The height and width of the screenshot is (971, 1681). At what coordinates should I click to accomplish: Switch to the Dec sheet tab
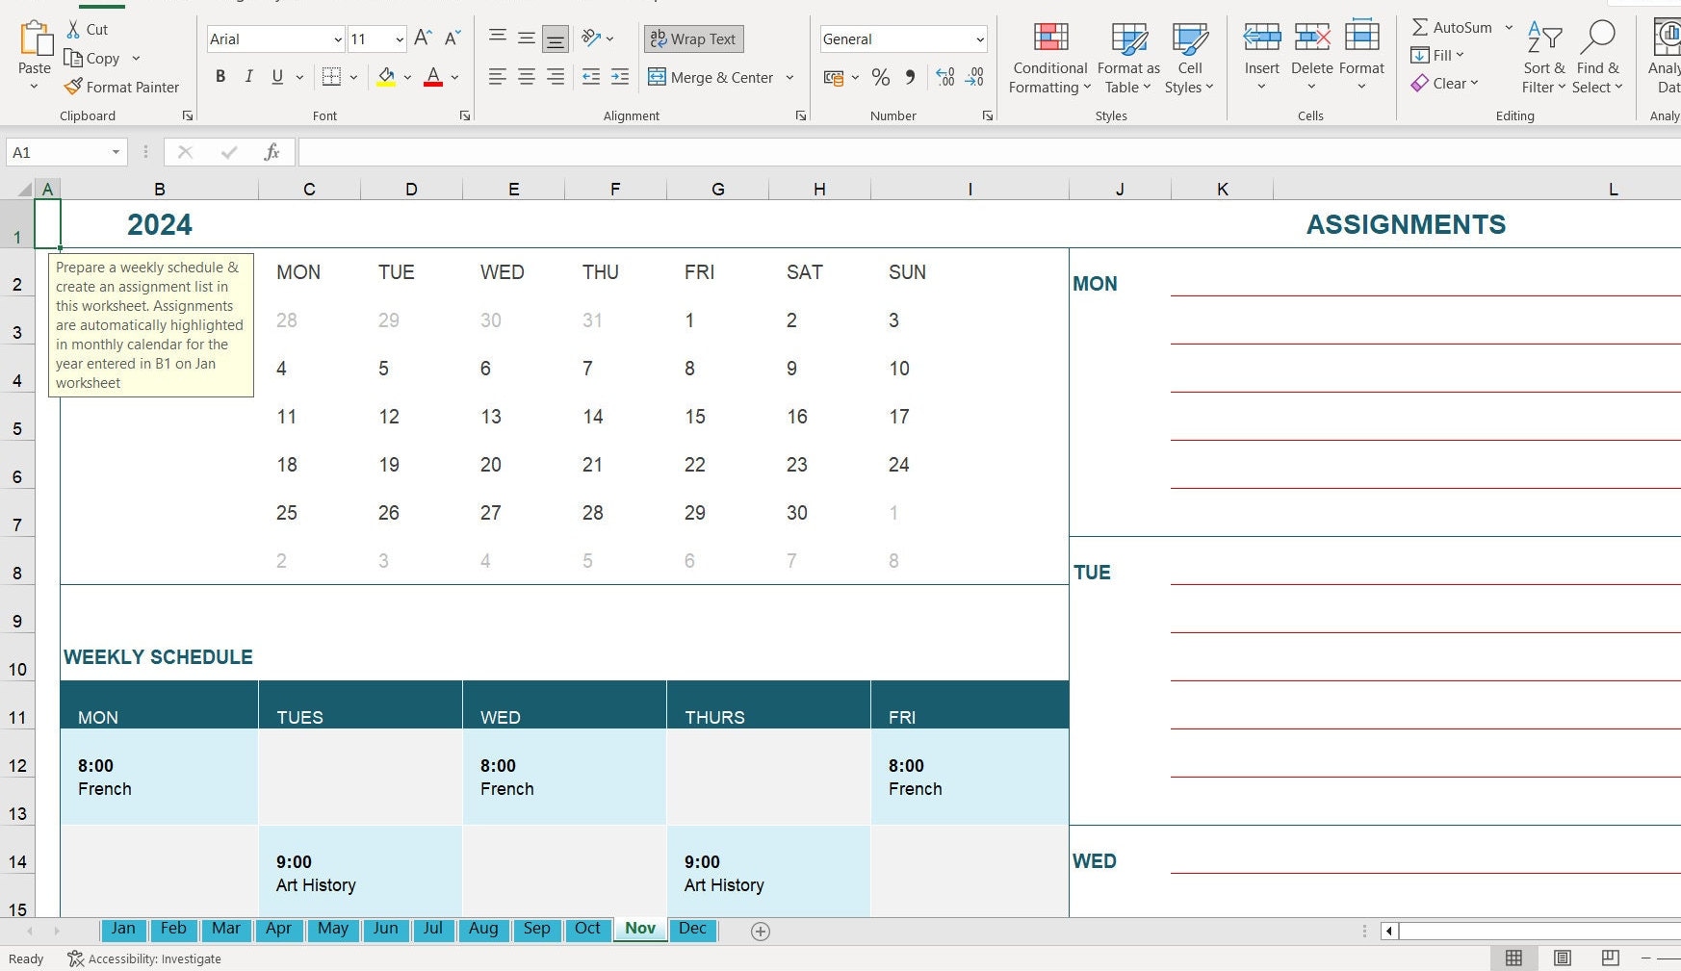click(692, 929)
